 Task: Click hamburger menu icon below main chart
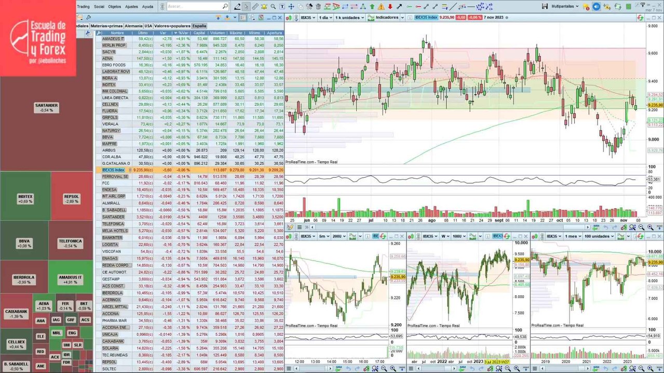point(300,227)
